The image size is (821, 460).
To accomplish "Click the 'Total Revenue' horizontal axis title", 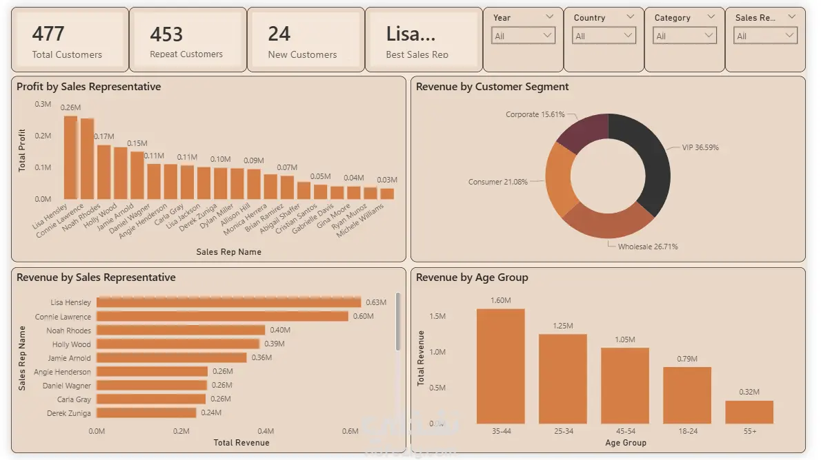I will click(241, 443).
